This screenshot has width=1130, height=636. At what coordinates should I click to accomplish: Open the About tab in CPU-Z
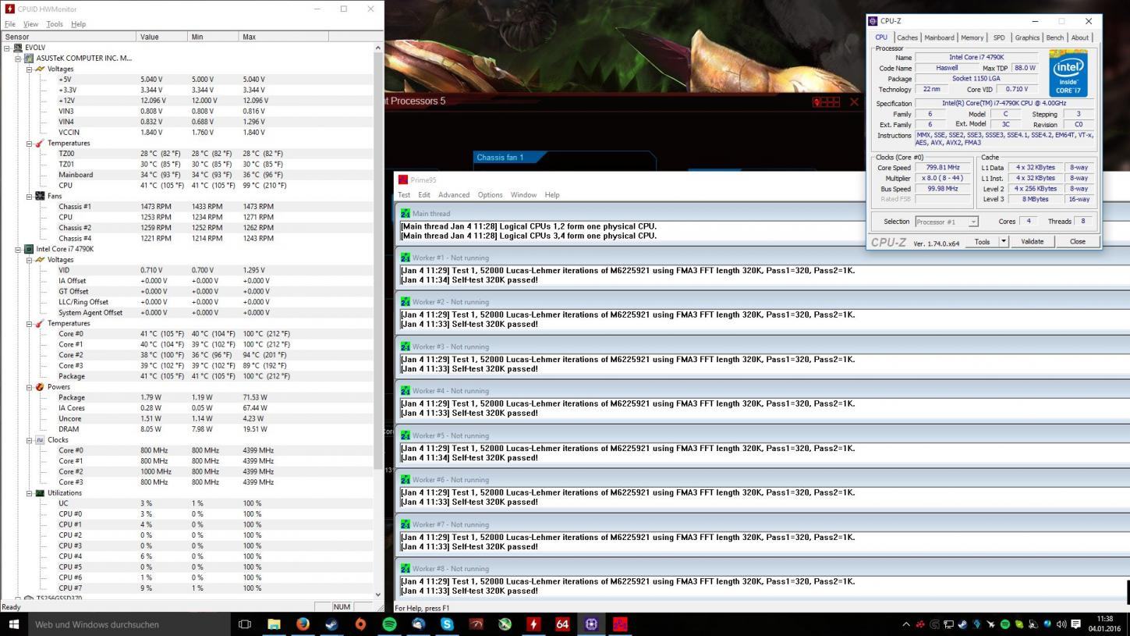[x=1080, y=37]
